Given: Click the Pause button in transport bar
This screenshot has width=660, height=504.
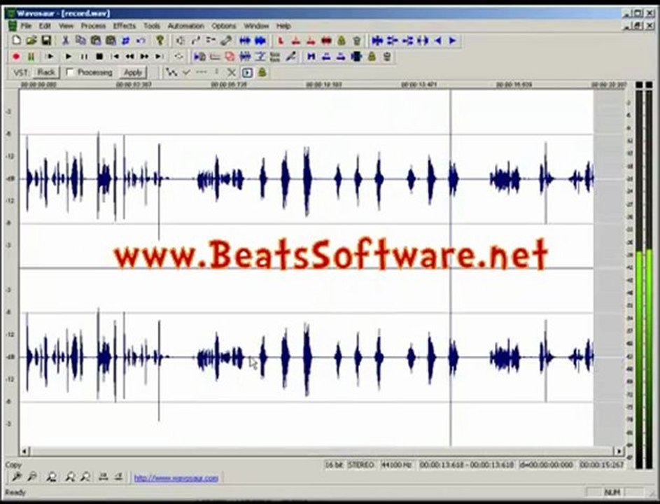Looking at the screenshot, I should [84, 57].
